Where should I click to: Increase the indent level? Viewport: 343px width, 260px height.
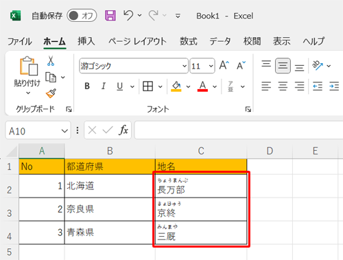(x=334, y=86)
